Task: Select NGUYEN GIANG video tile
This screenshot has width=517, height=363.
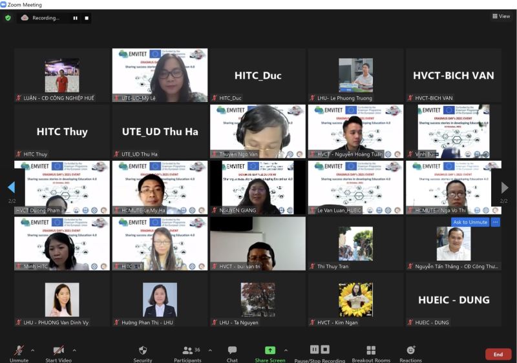Action: [x=258, y=187]
